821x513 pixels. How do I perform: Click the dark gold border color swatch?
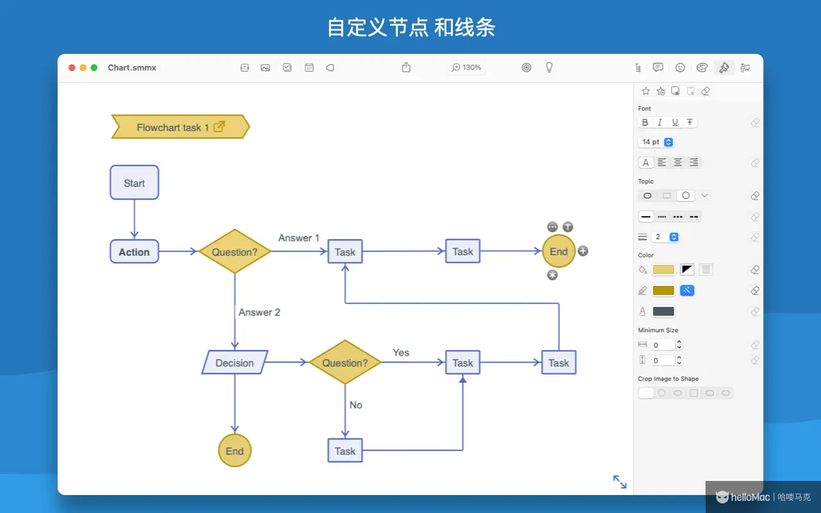663,290
